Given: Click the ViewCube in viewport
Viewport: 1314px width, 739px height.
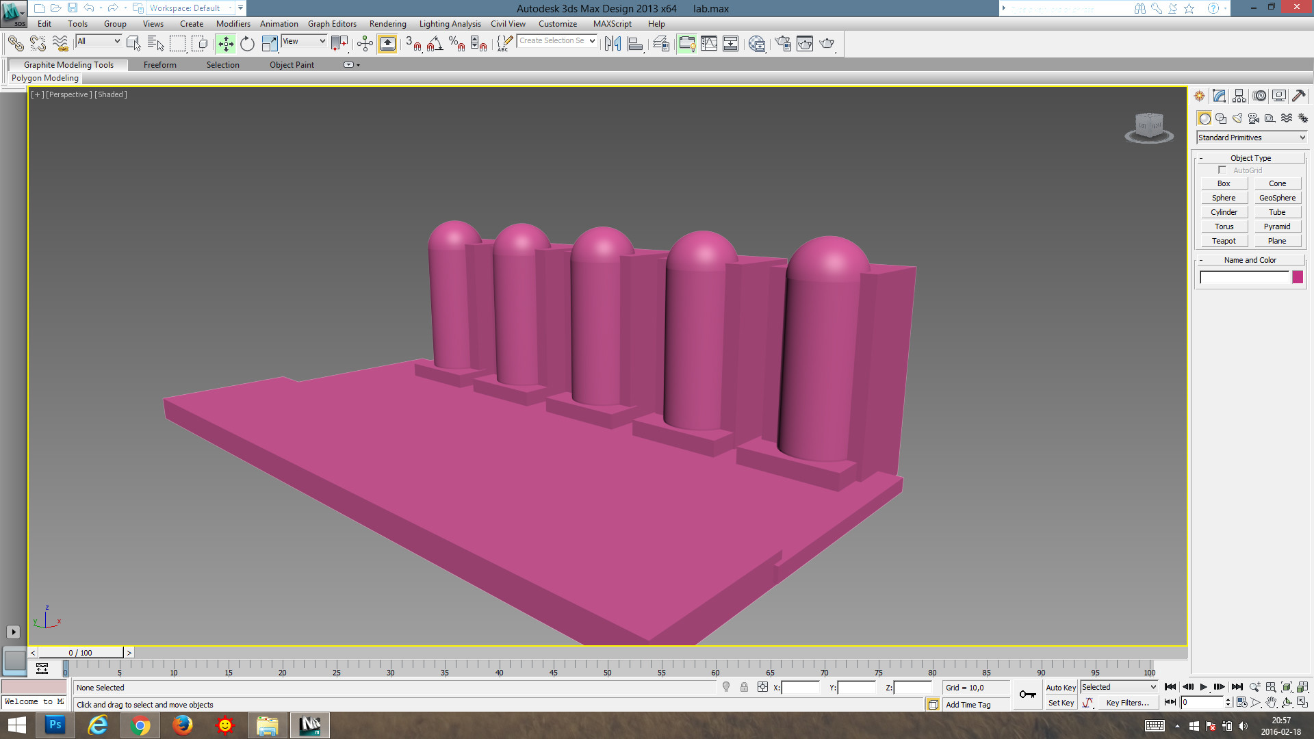Looking at the screenshot, I should coord(1149,127).
